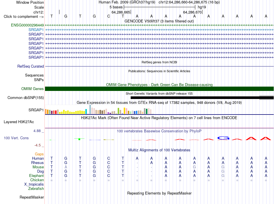Click the 4.88 PhyloP upper limit
Screen dimensions: 274x204
37,131
